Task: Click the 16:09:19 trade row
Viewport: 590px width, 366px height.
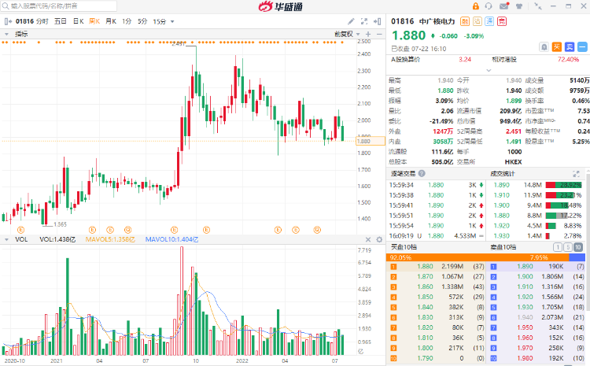Action: (436, 235)
